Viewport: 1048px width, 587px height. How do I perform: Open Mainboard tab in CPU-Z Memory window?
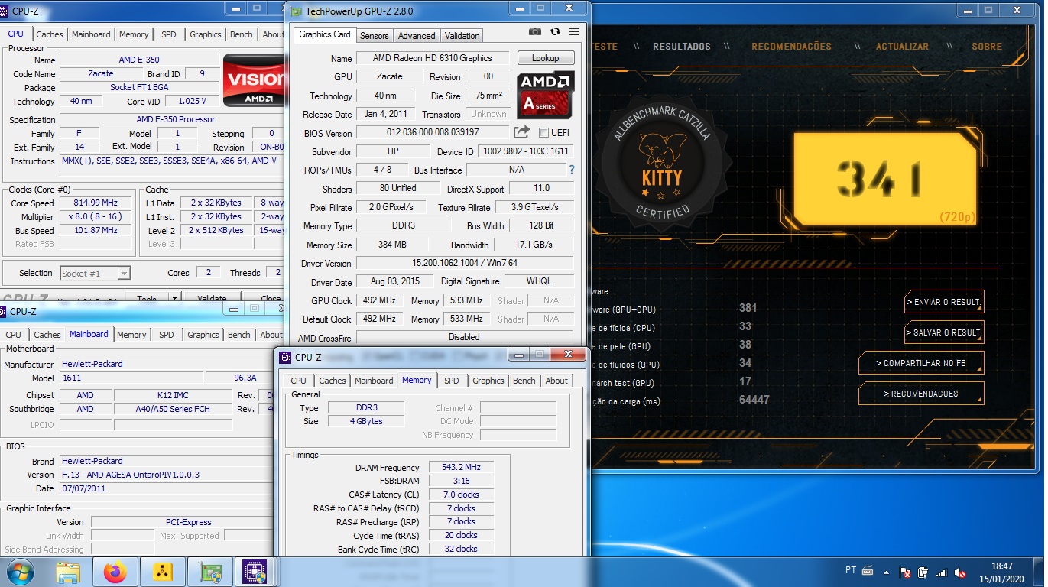pyautogui.click(x=374, y=381)
